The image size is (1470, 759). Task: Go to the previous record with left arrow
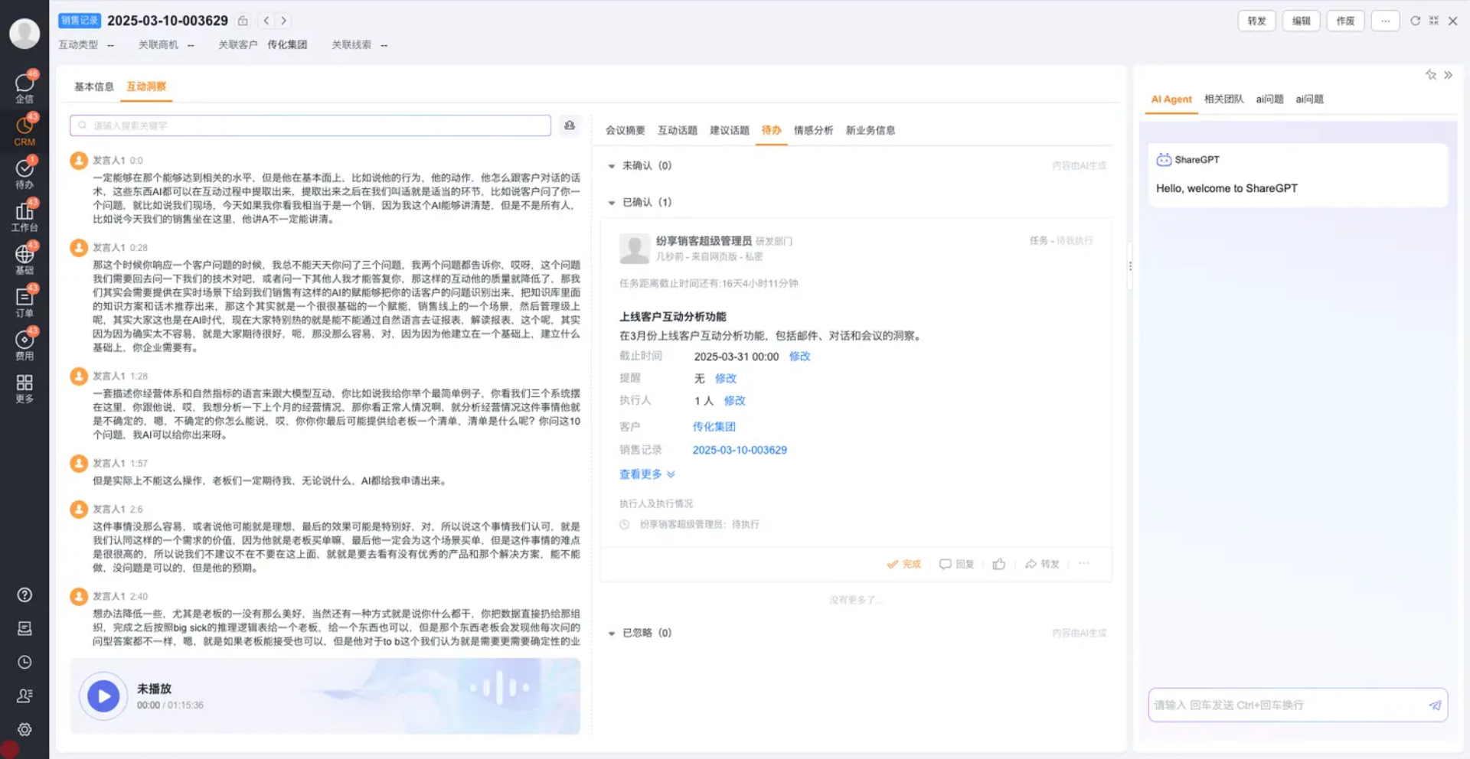click(266, 21)
